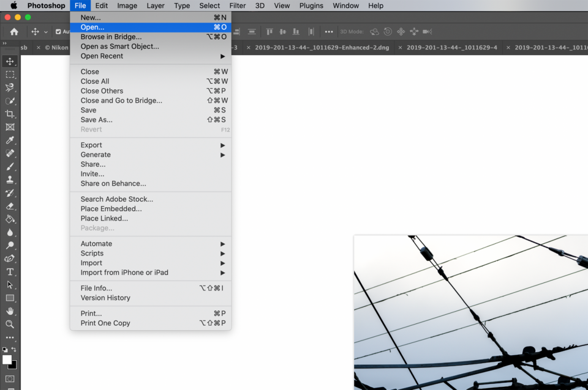Select the Horizontal Type tool
588x390 pixels.
tap(10, 272)
